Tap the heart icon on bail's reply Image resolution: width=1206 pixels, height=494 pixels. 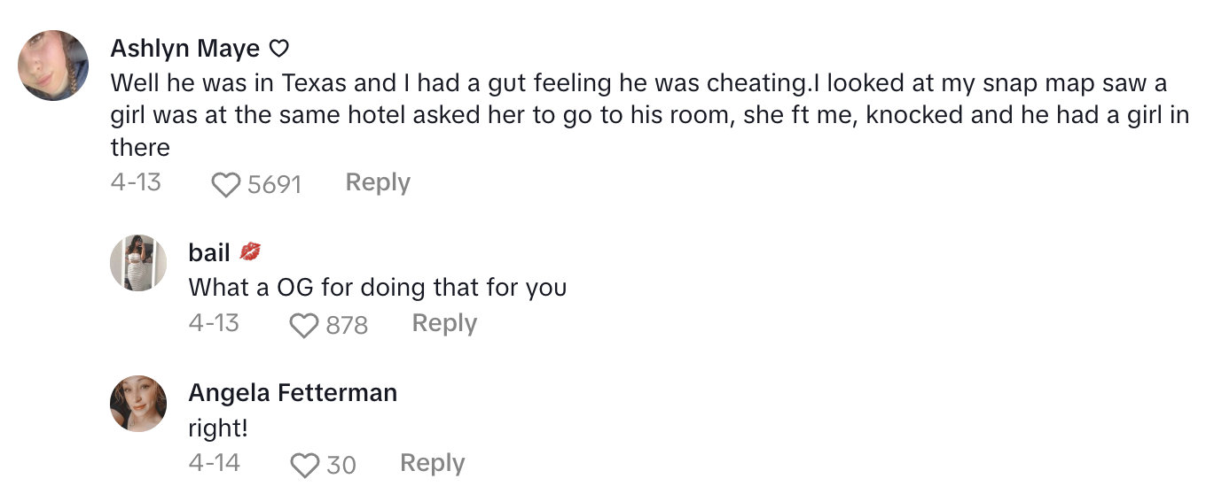point(304,326)
